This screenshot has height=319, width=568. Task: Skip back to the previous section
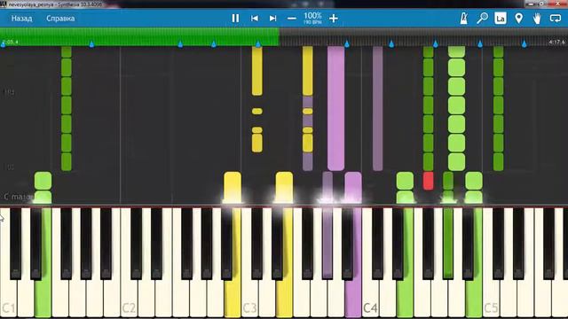[255, 18]
